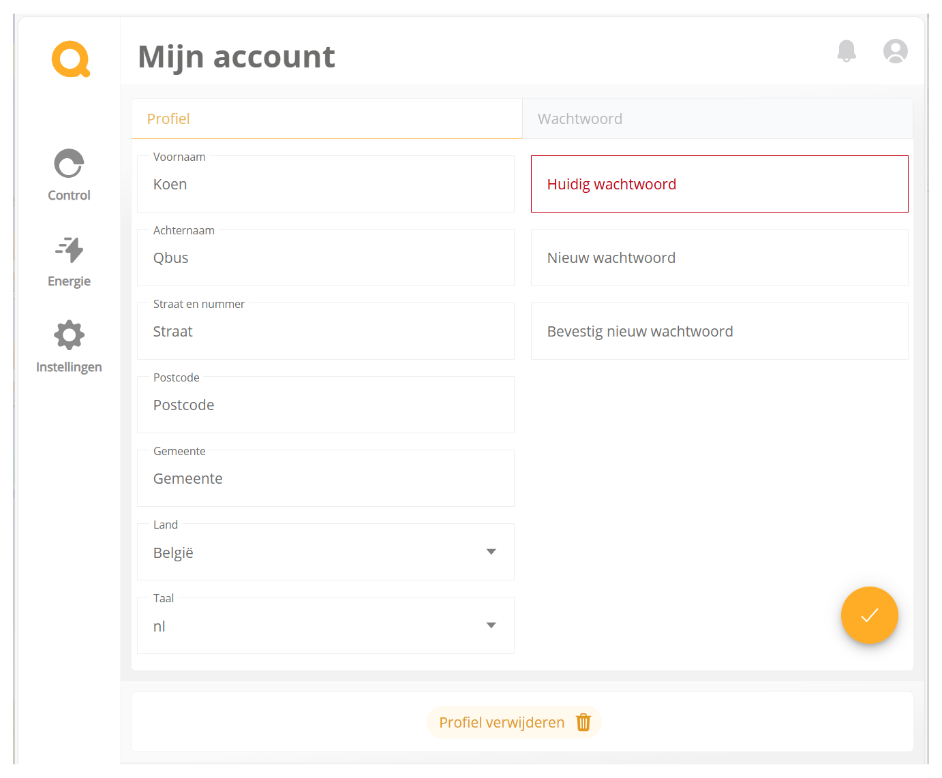Open the Instellingen gear icon

coord(69,335)
